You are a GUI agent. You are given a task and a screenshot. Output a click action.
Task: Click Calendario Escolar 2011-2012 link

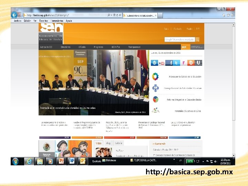pos(166,149)
